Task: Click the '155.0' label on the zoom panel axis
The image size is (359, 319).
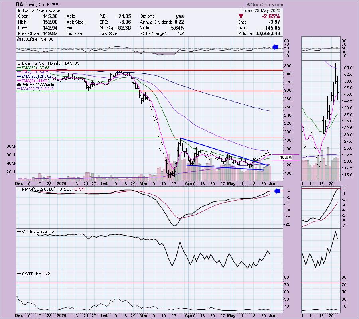Action: [347, 68]
